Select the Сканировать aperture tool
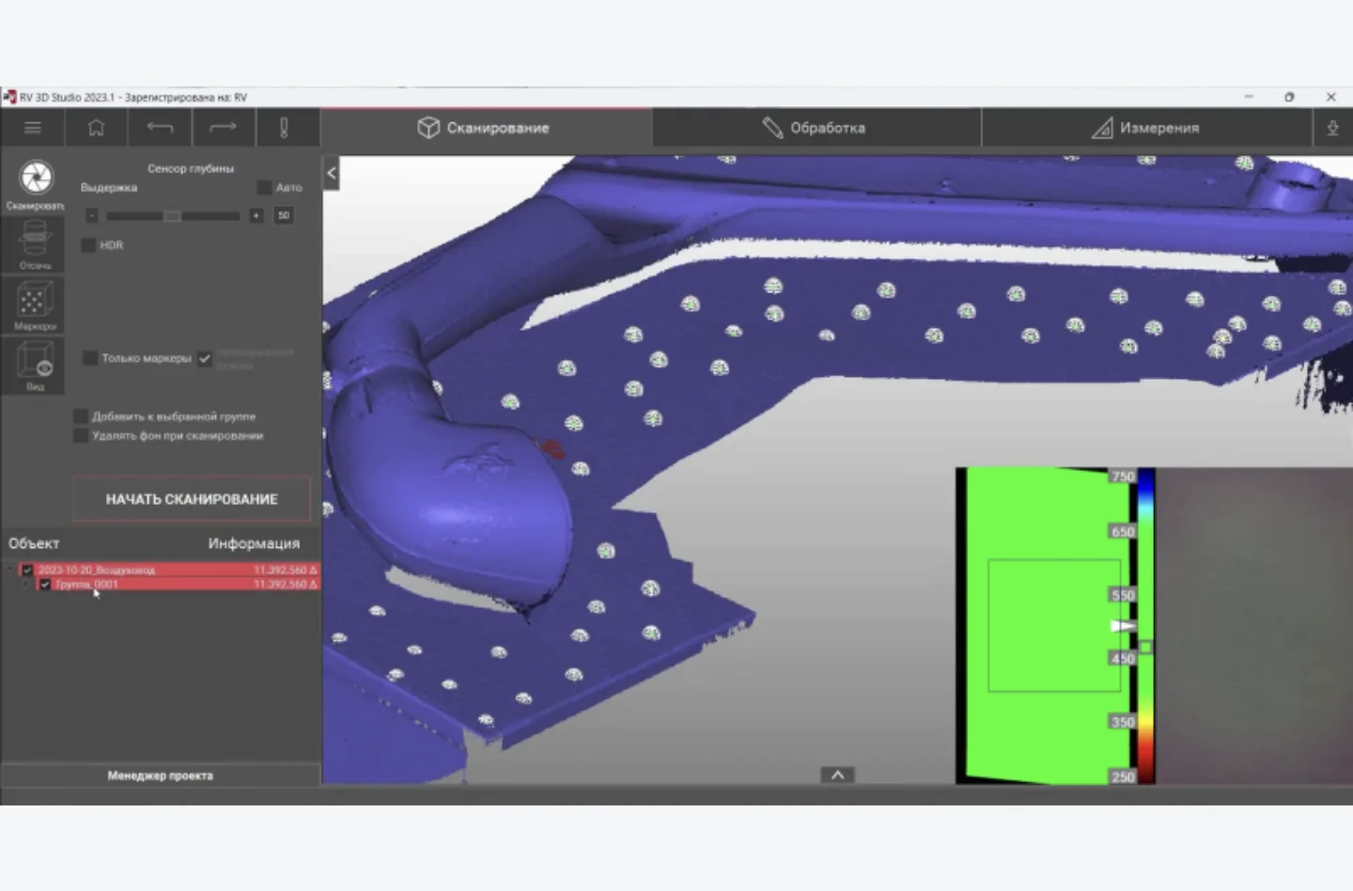This screenshot has width=1353, height=891. pyautogui.click(x=36, y=184)
